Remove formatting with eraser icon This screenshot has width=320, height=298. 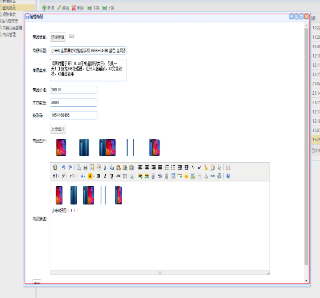pos(132,176)
